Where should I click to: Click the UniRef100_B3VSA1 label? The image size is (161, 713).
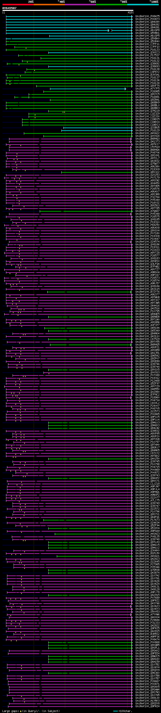click(147, 75)
